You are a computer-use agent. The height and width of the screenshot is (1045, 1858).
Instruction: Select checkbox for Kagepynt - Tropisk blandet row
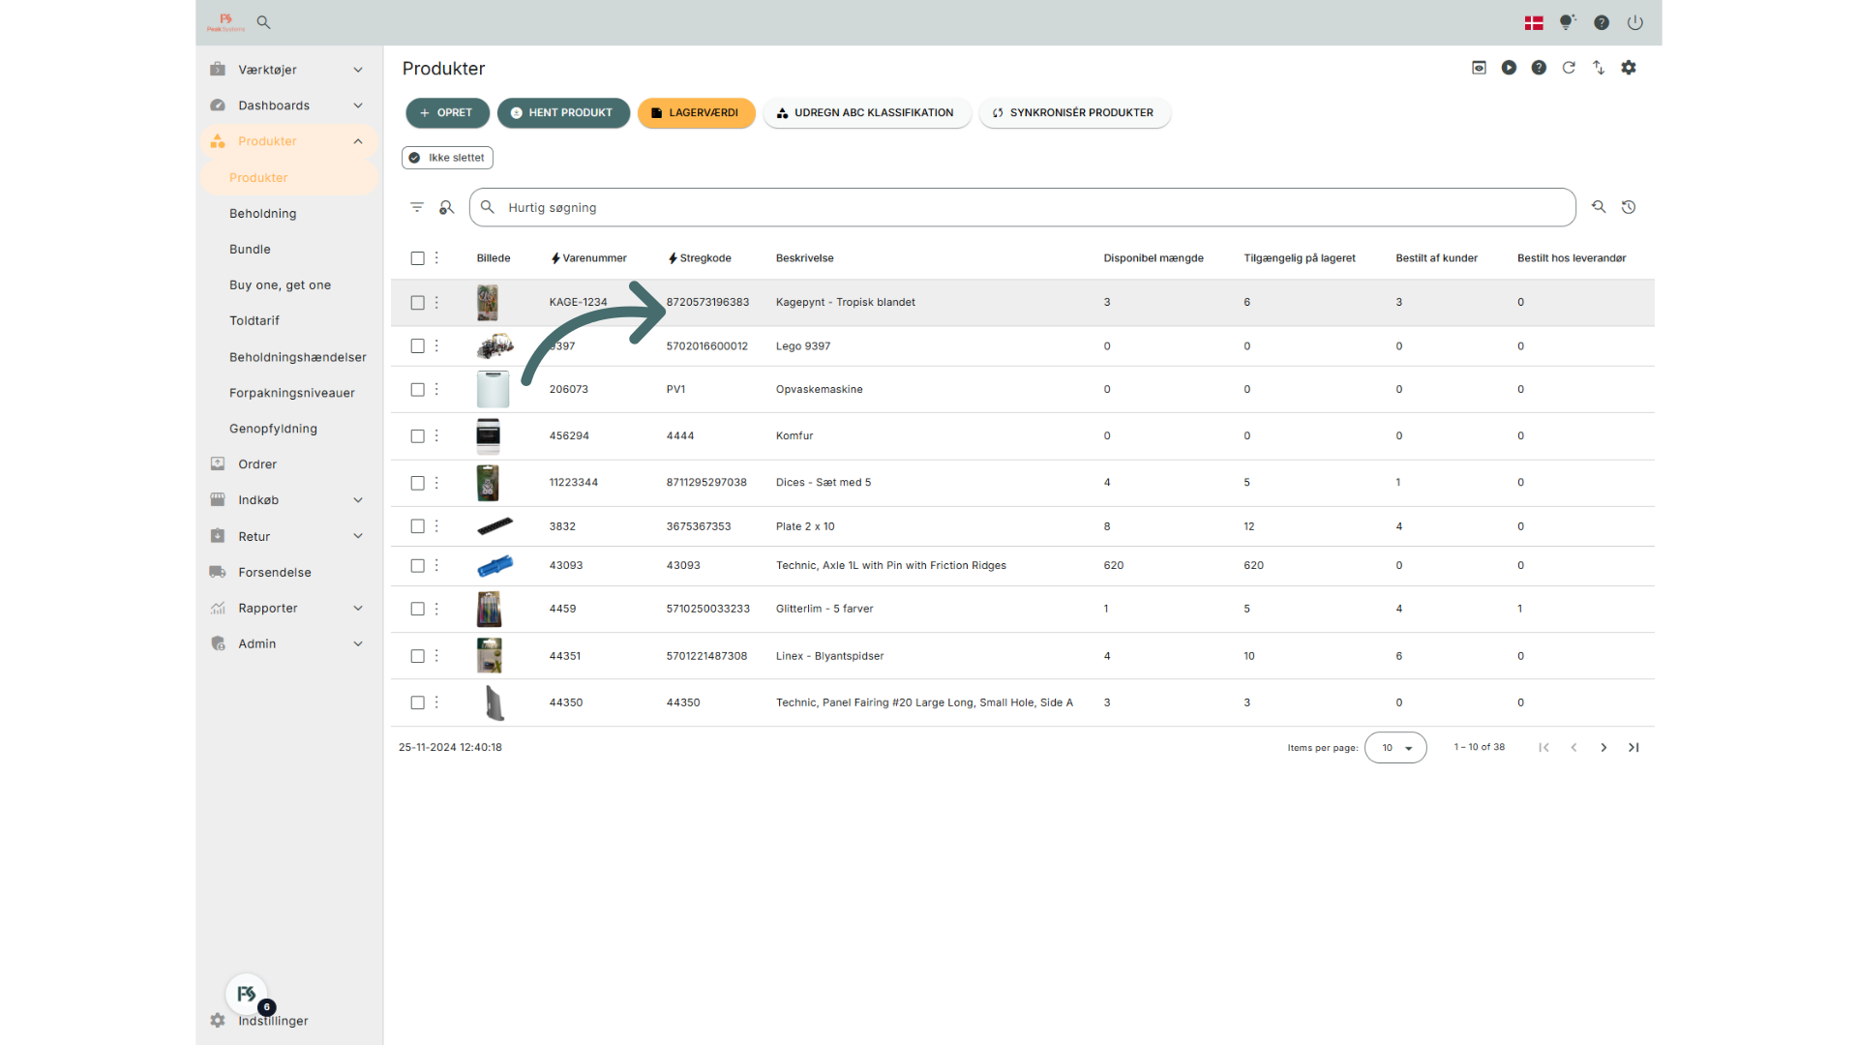(417, 303)
